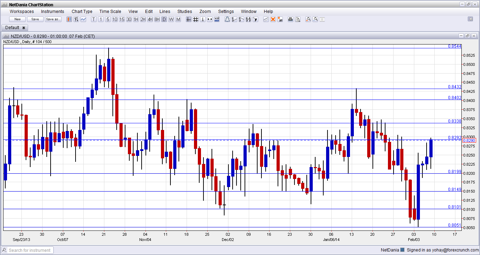Click the NetDania blue square status indicator
Image resolution: width=480 pixels, height=255 pixels.
pyautogui.click(x=403, y=250)
